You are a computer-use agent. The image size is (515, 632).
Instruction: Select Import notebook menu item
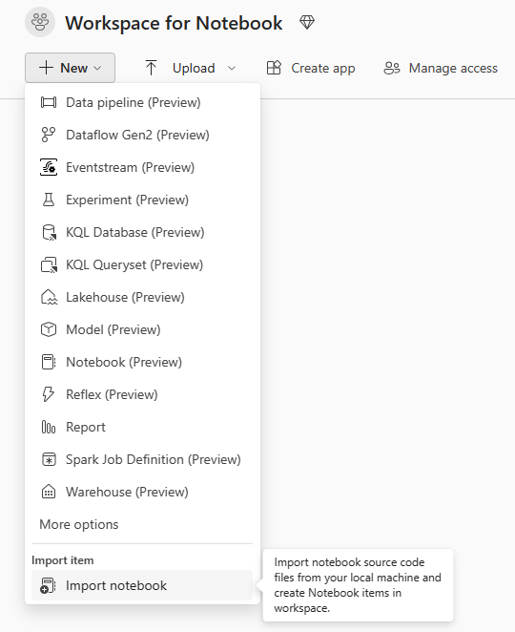coord(142,585)
